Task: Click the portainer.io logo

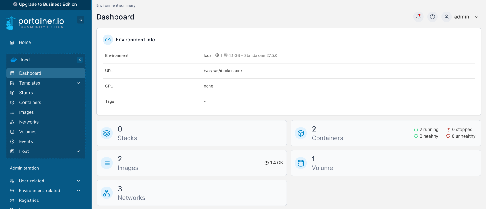Action: pos(35,23)
